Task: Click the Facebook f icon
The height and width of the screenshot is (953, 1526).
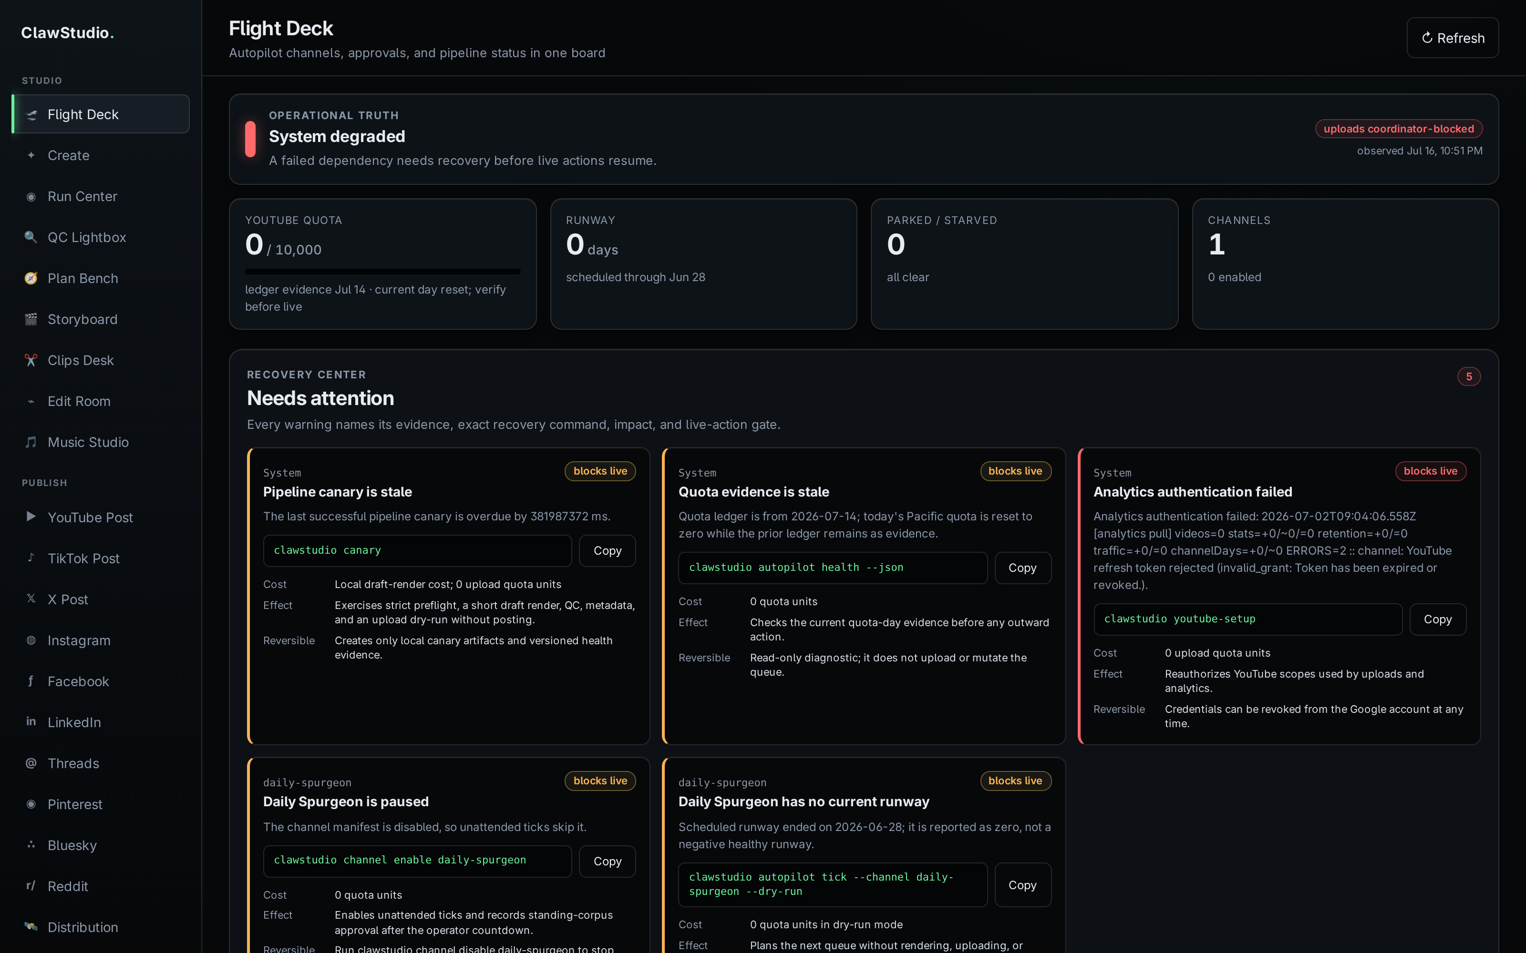Action: click(31, 681)
